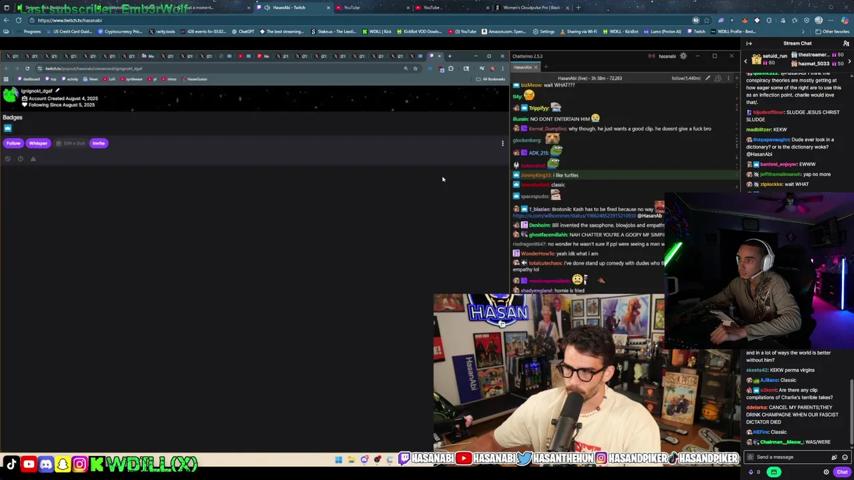Open File Explorer on the streamed taskbar
Image resolution: width=854 pixels, height=480 pixels.
pos(352,459)
